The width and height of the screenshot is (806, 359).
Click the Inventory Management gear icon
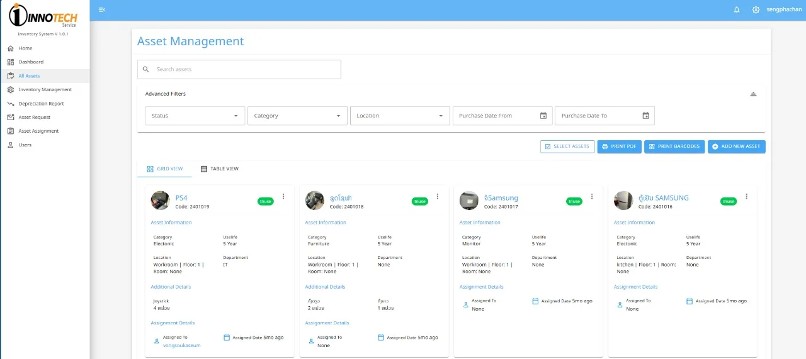point(11,89)
